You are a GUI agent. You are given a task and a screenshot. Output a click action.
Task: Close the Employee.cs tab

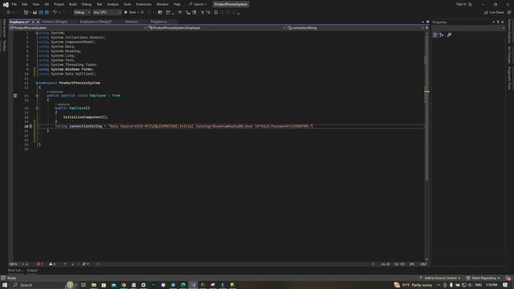38,22
